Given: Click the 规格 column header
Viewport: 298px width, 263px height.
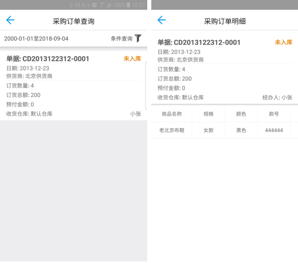Looking at the screenshot, I should click(208, 114).
